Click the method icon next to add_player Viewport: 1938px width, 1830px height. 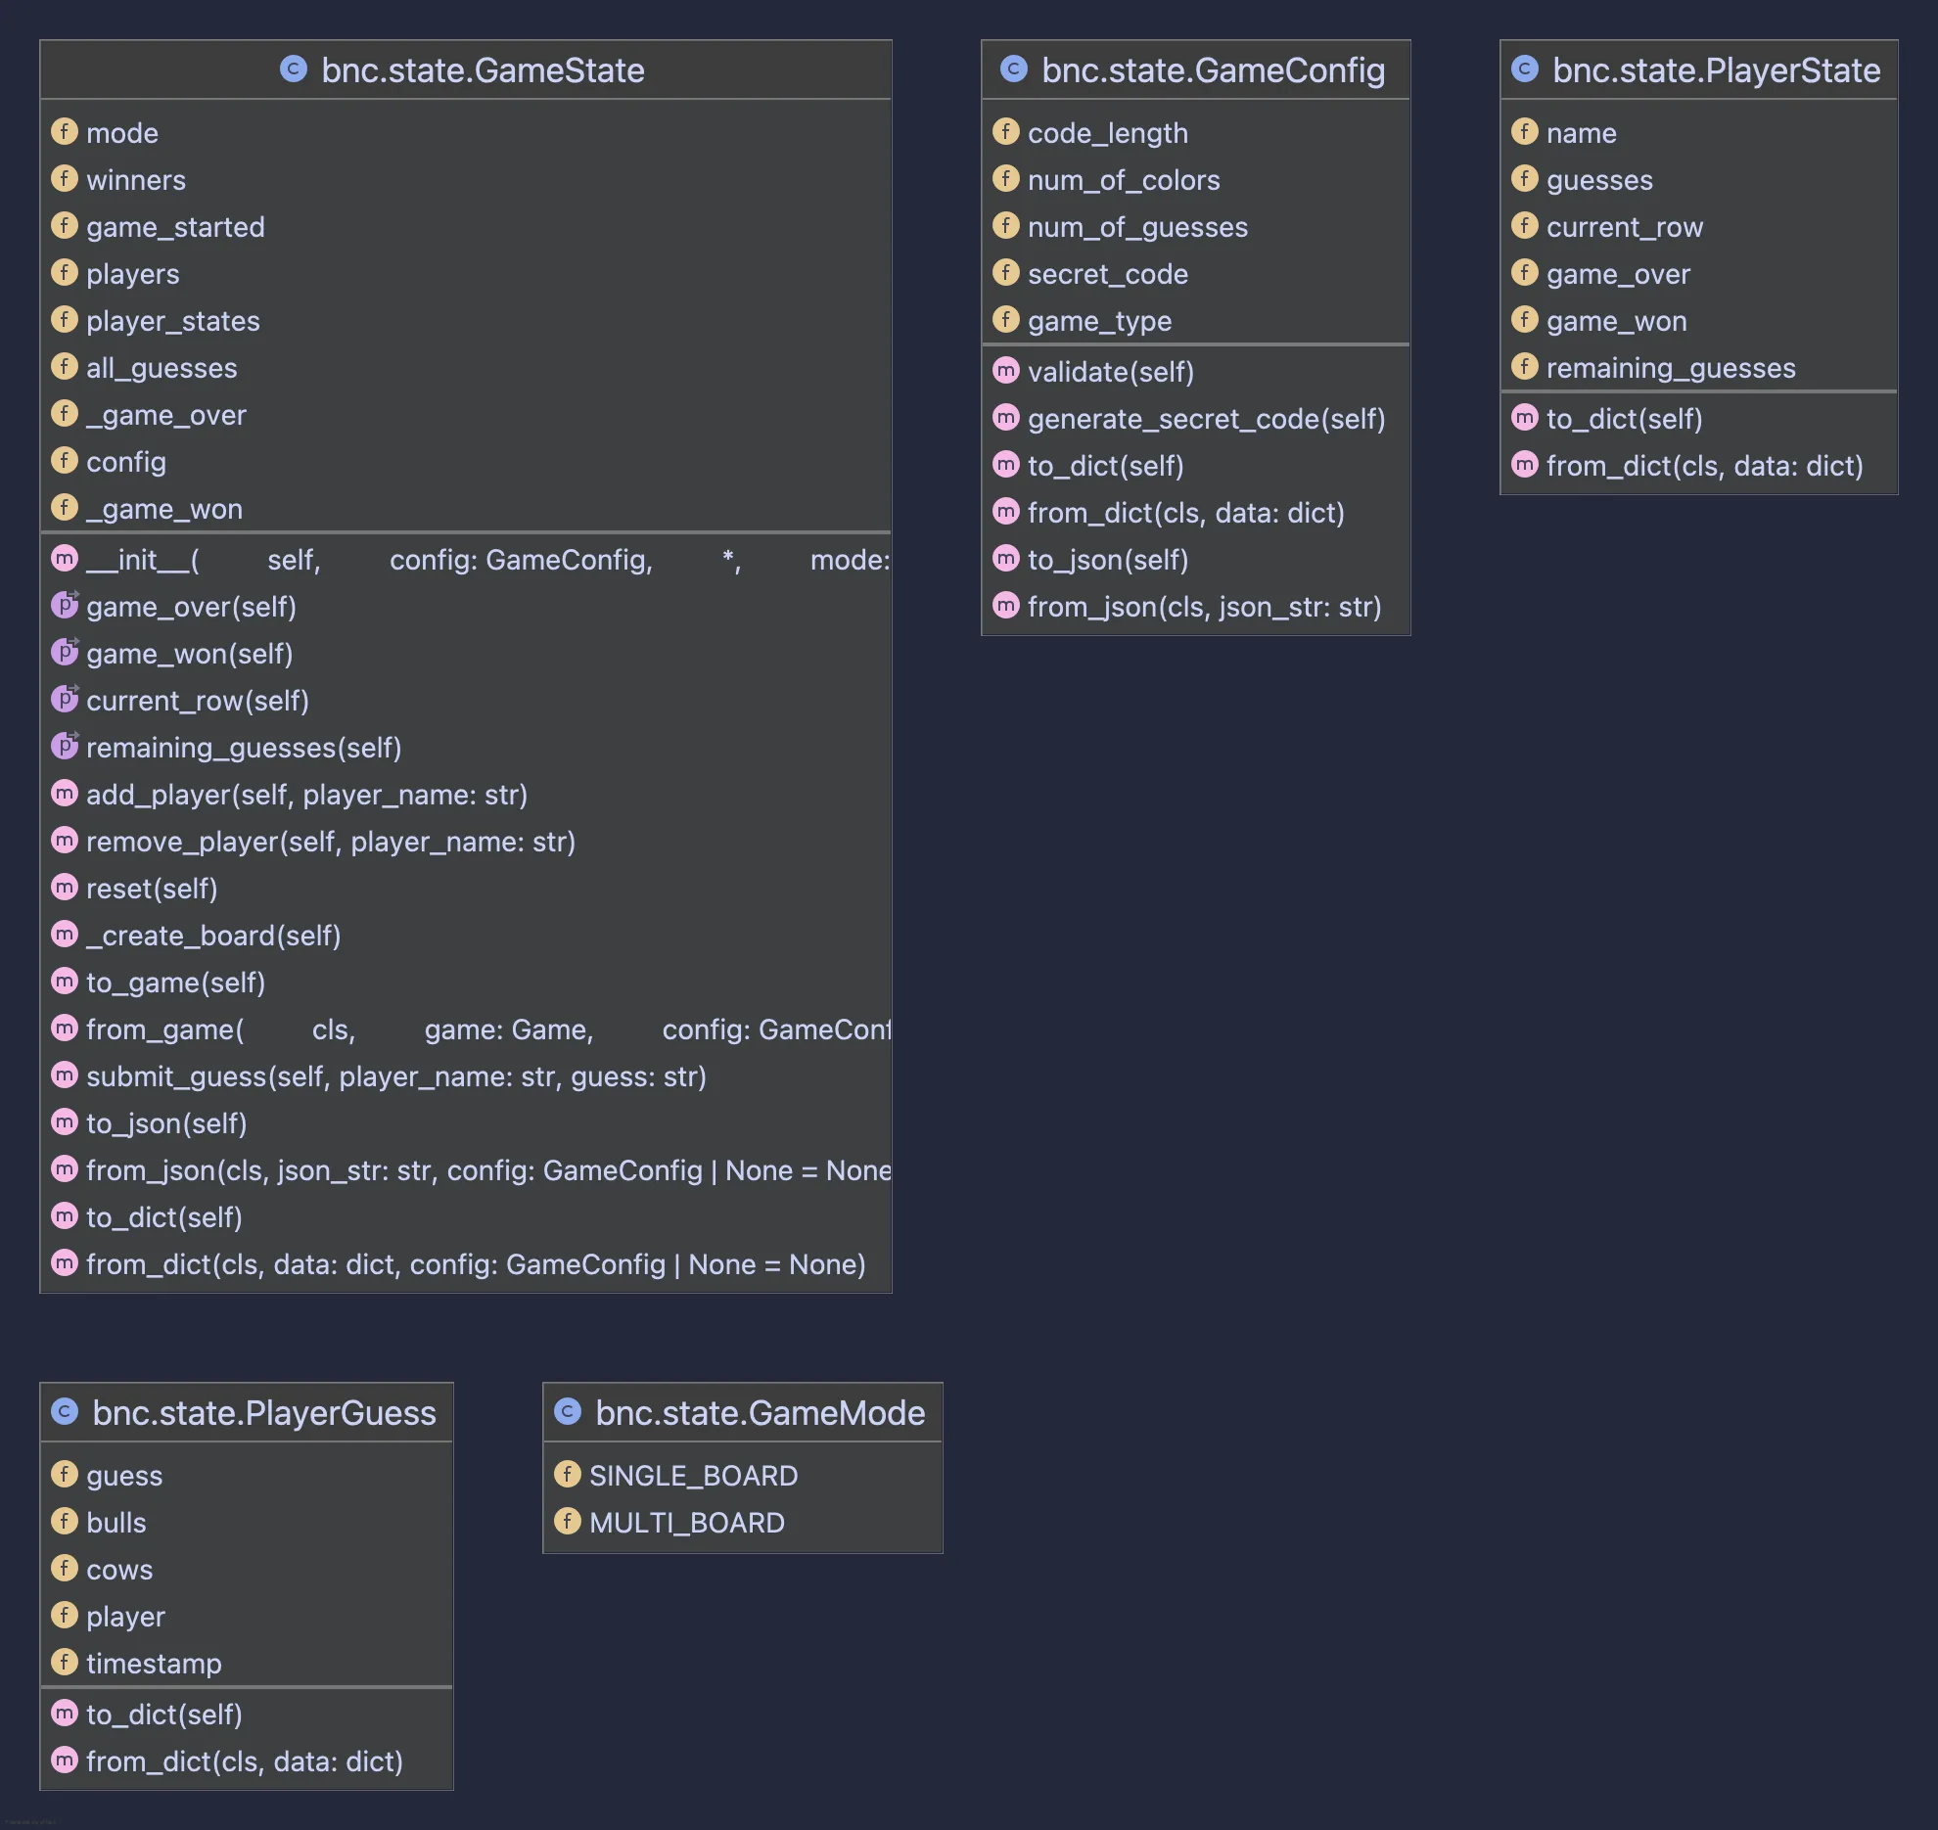click(x=65, y=793)
